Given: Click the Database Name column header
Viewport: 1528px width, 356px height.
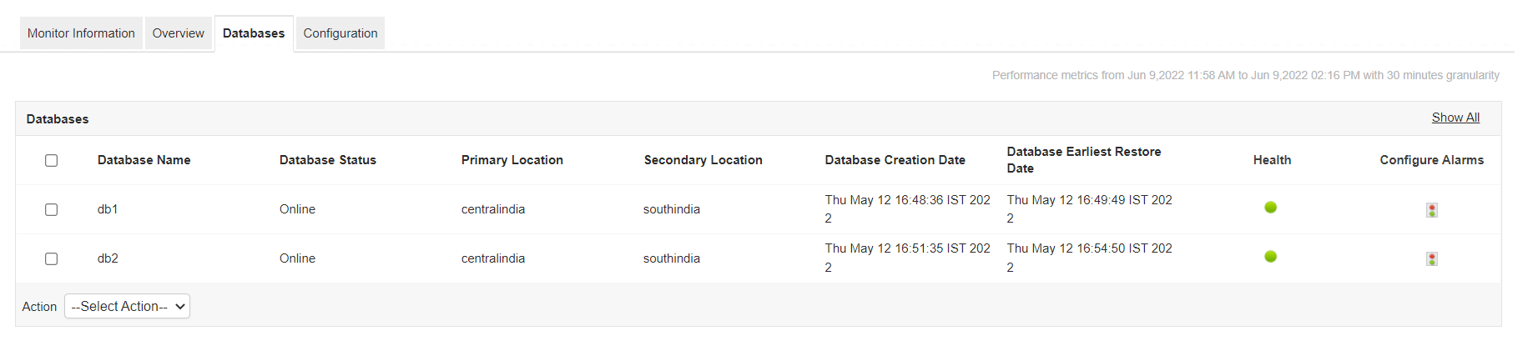Looking at the screenshot, I should (144, 160).
